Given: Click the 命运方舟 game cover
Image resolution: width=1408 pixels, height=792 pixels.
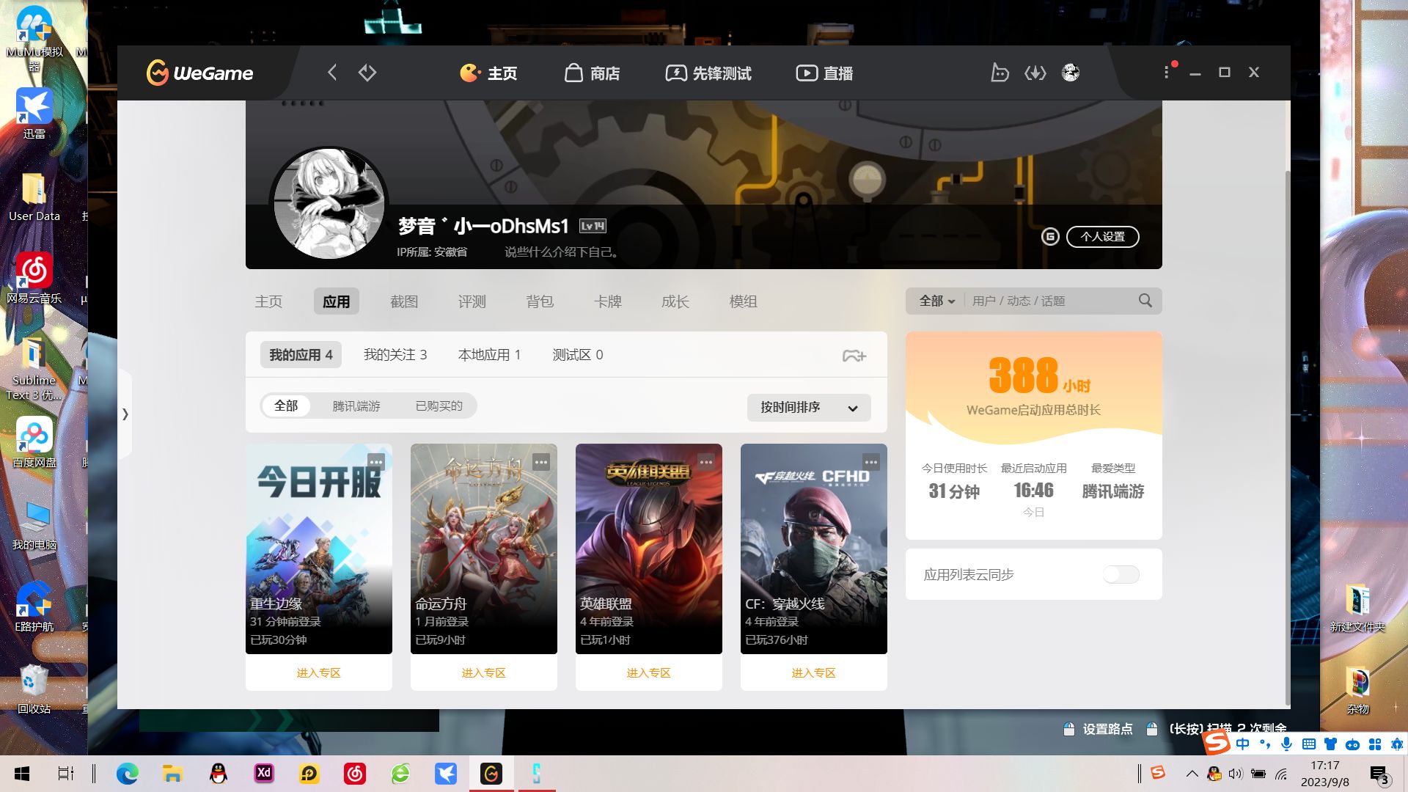Looking at the screenshot, I should pos(484,549).
